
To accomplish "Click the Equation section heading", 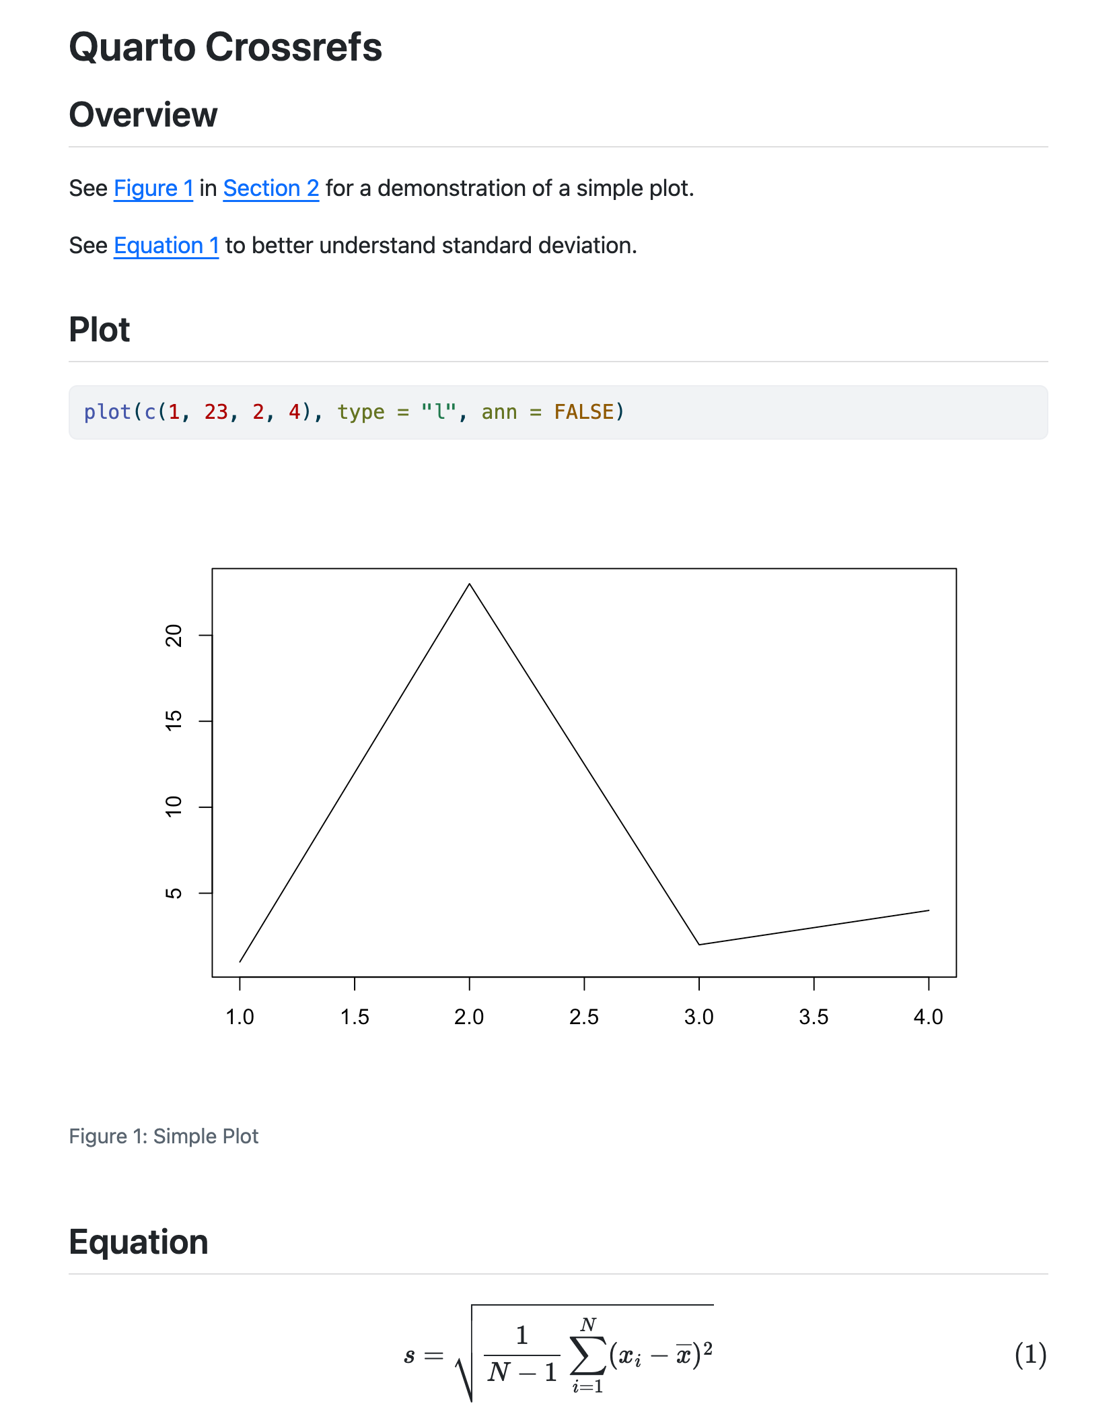I will coord(139,1242).
